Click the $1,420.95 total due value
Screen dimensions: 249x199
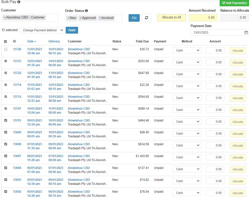142,156
